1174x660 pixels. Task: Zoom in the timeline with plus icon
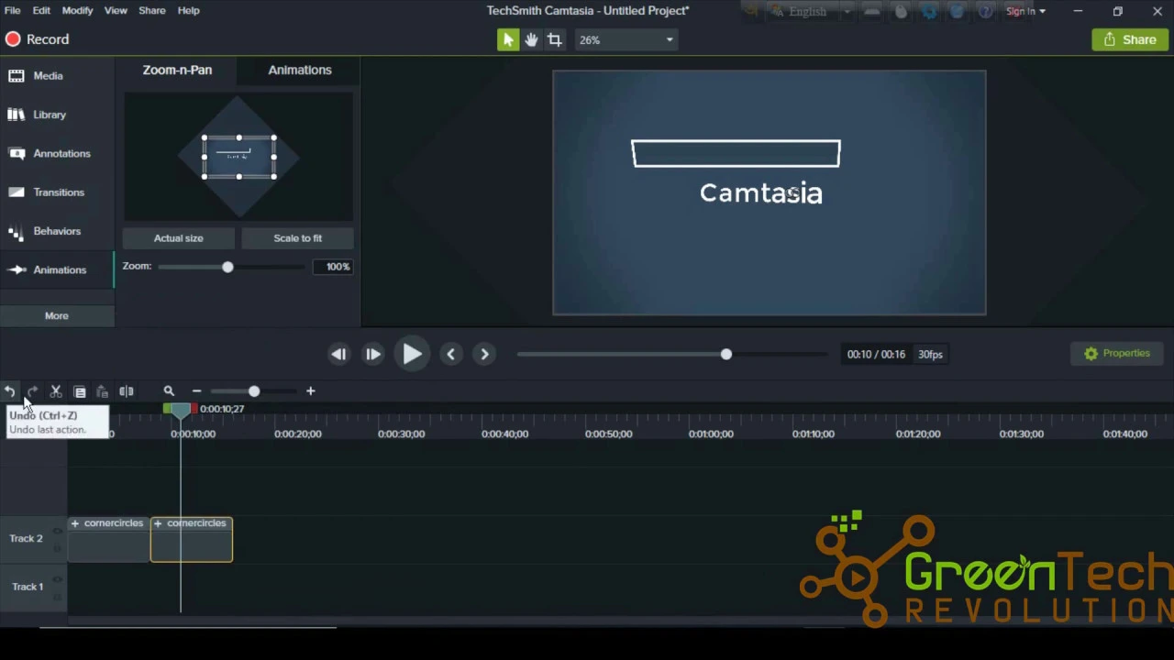(310, 391)
